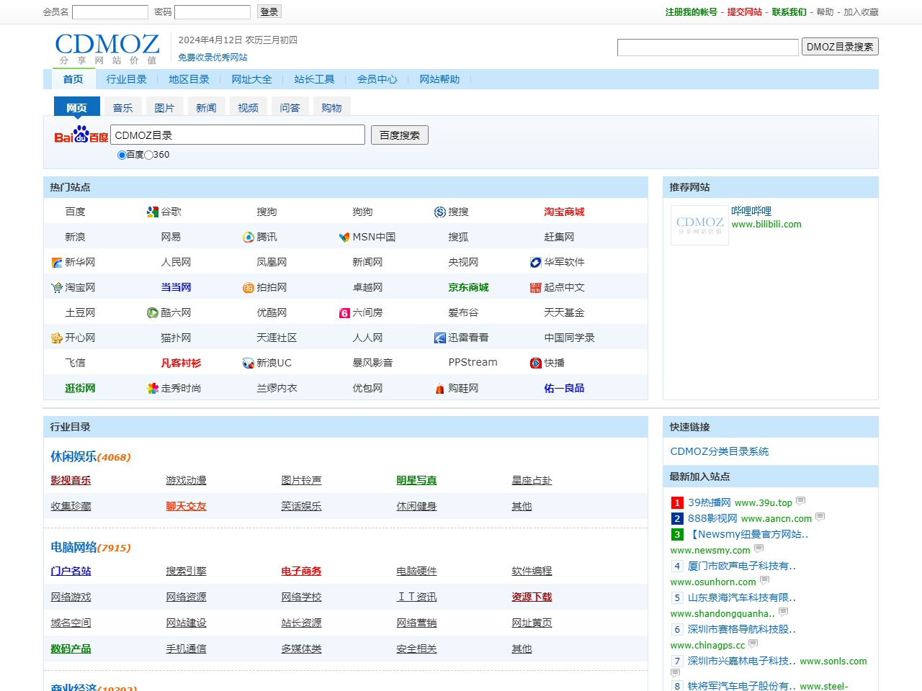Click the 会员名 username input field

pyautogui.click(x=109, y=12)
